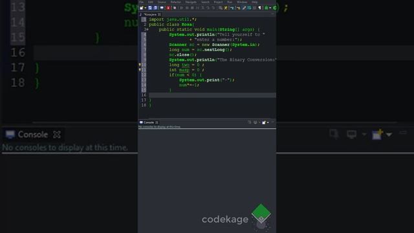Click the 'import java.util.*;' code line
The image size is (414, 233).
click(x=173, y=19)
